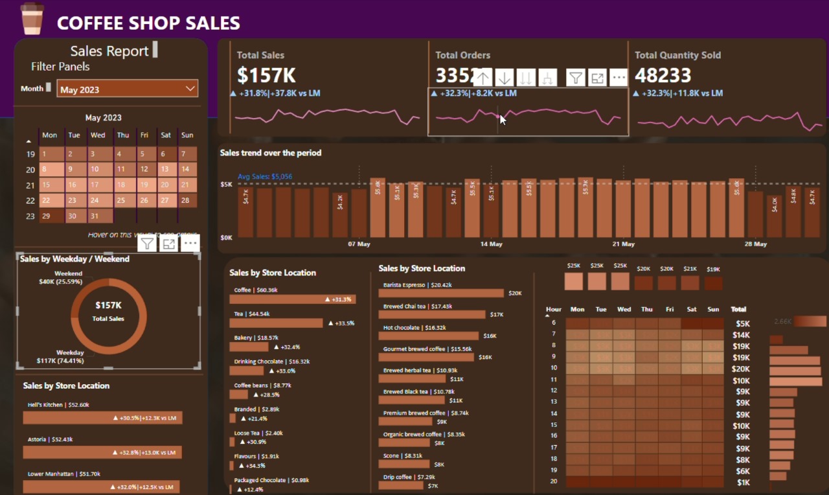Select day 1 in the May calendar
The width and height of the screenshot is (829, 495).
point(52,154)
